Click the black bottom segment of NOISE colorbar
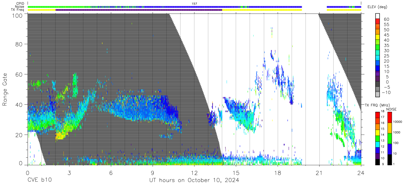The width and height of the screenshot is (406, 187). pos(390,160)
